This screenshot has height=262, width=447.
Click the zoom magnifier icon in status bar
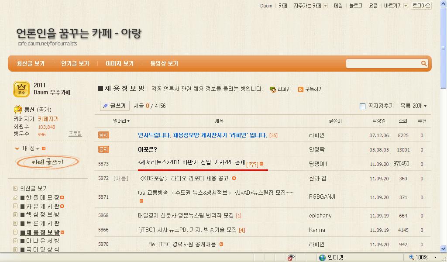click(412, 258)
